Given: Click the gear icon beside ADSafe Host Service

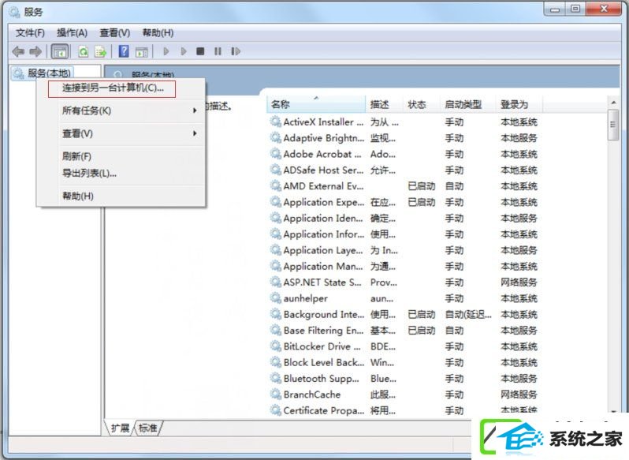Looking at the screenshot, I should point(276,170).
